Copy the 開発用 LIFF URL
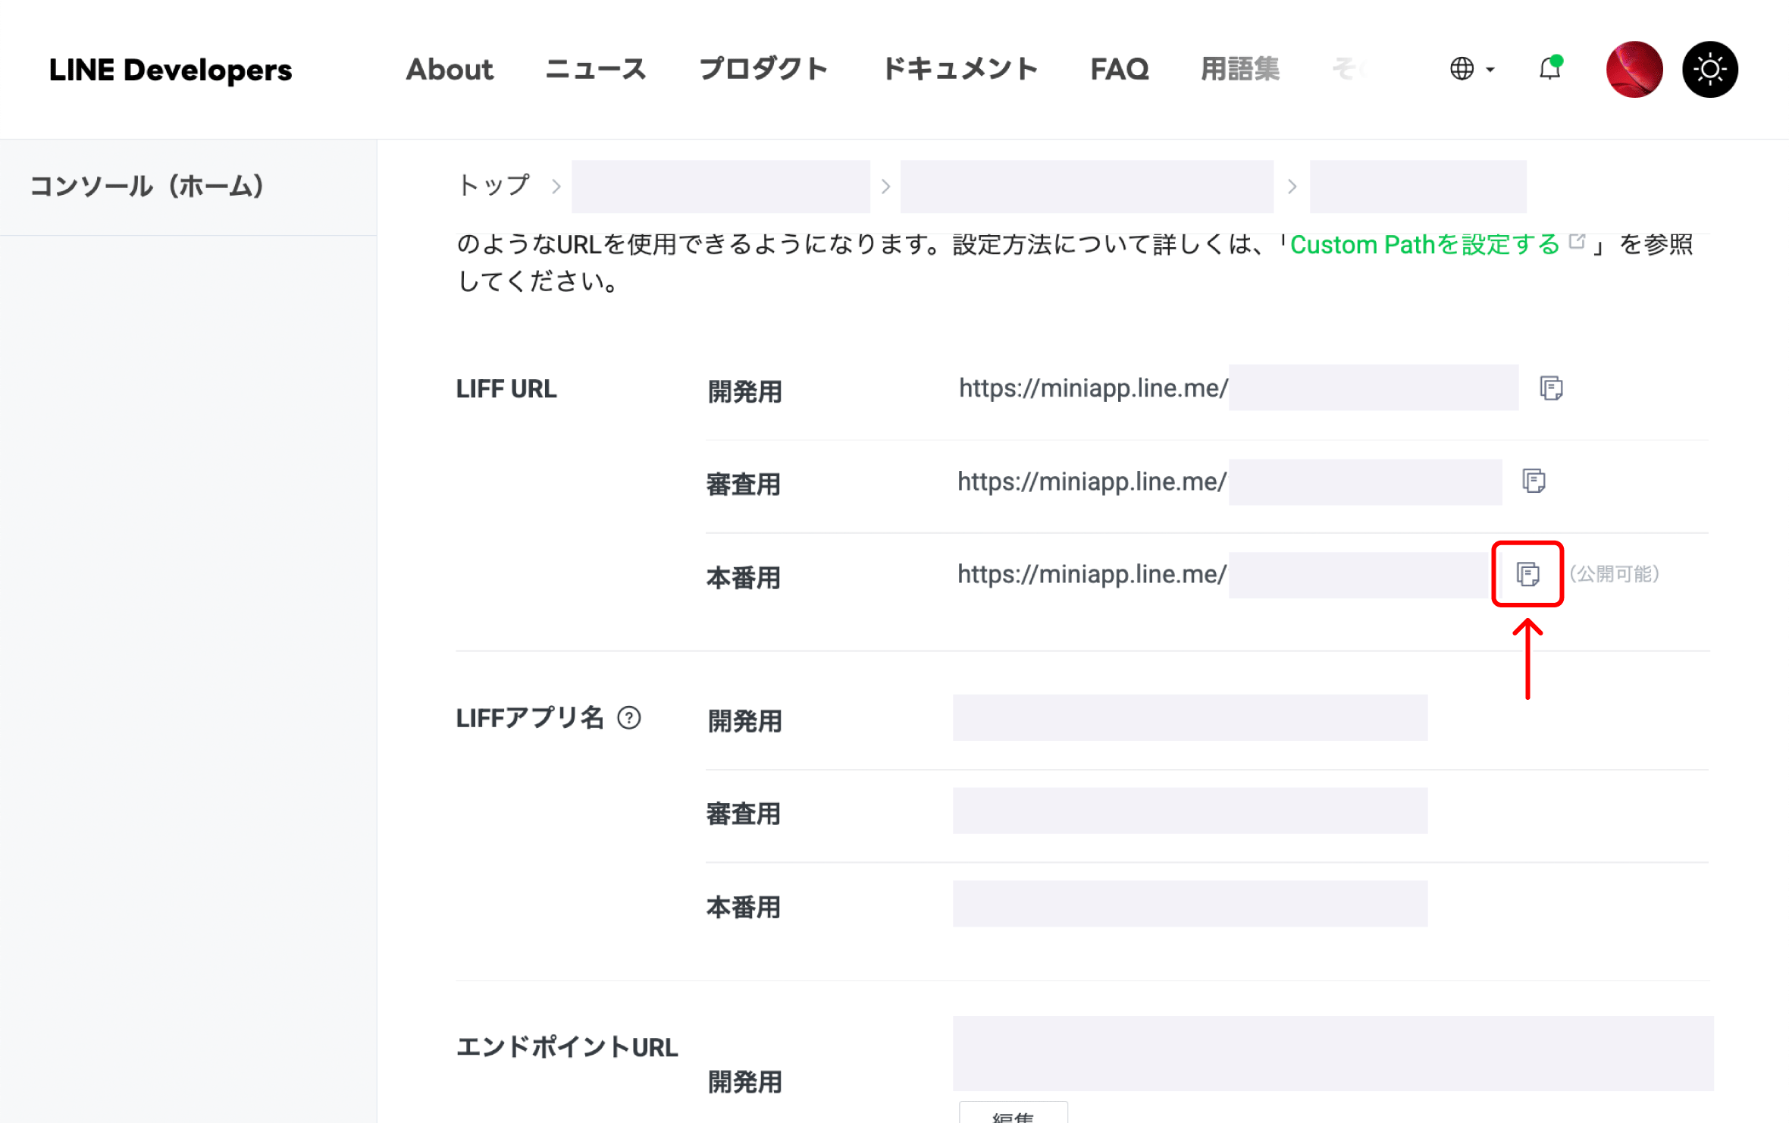The image size is (1789, 1123). 1551,387
